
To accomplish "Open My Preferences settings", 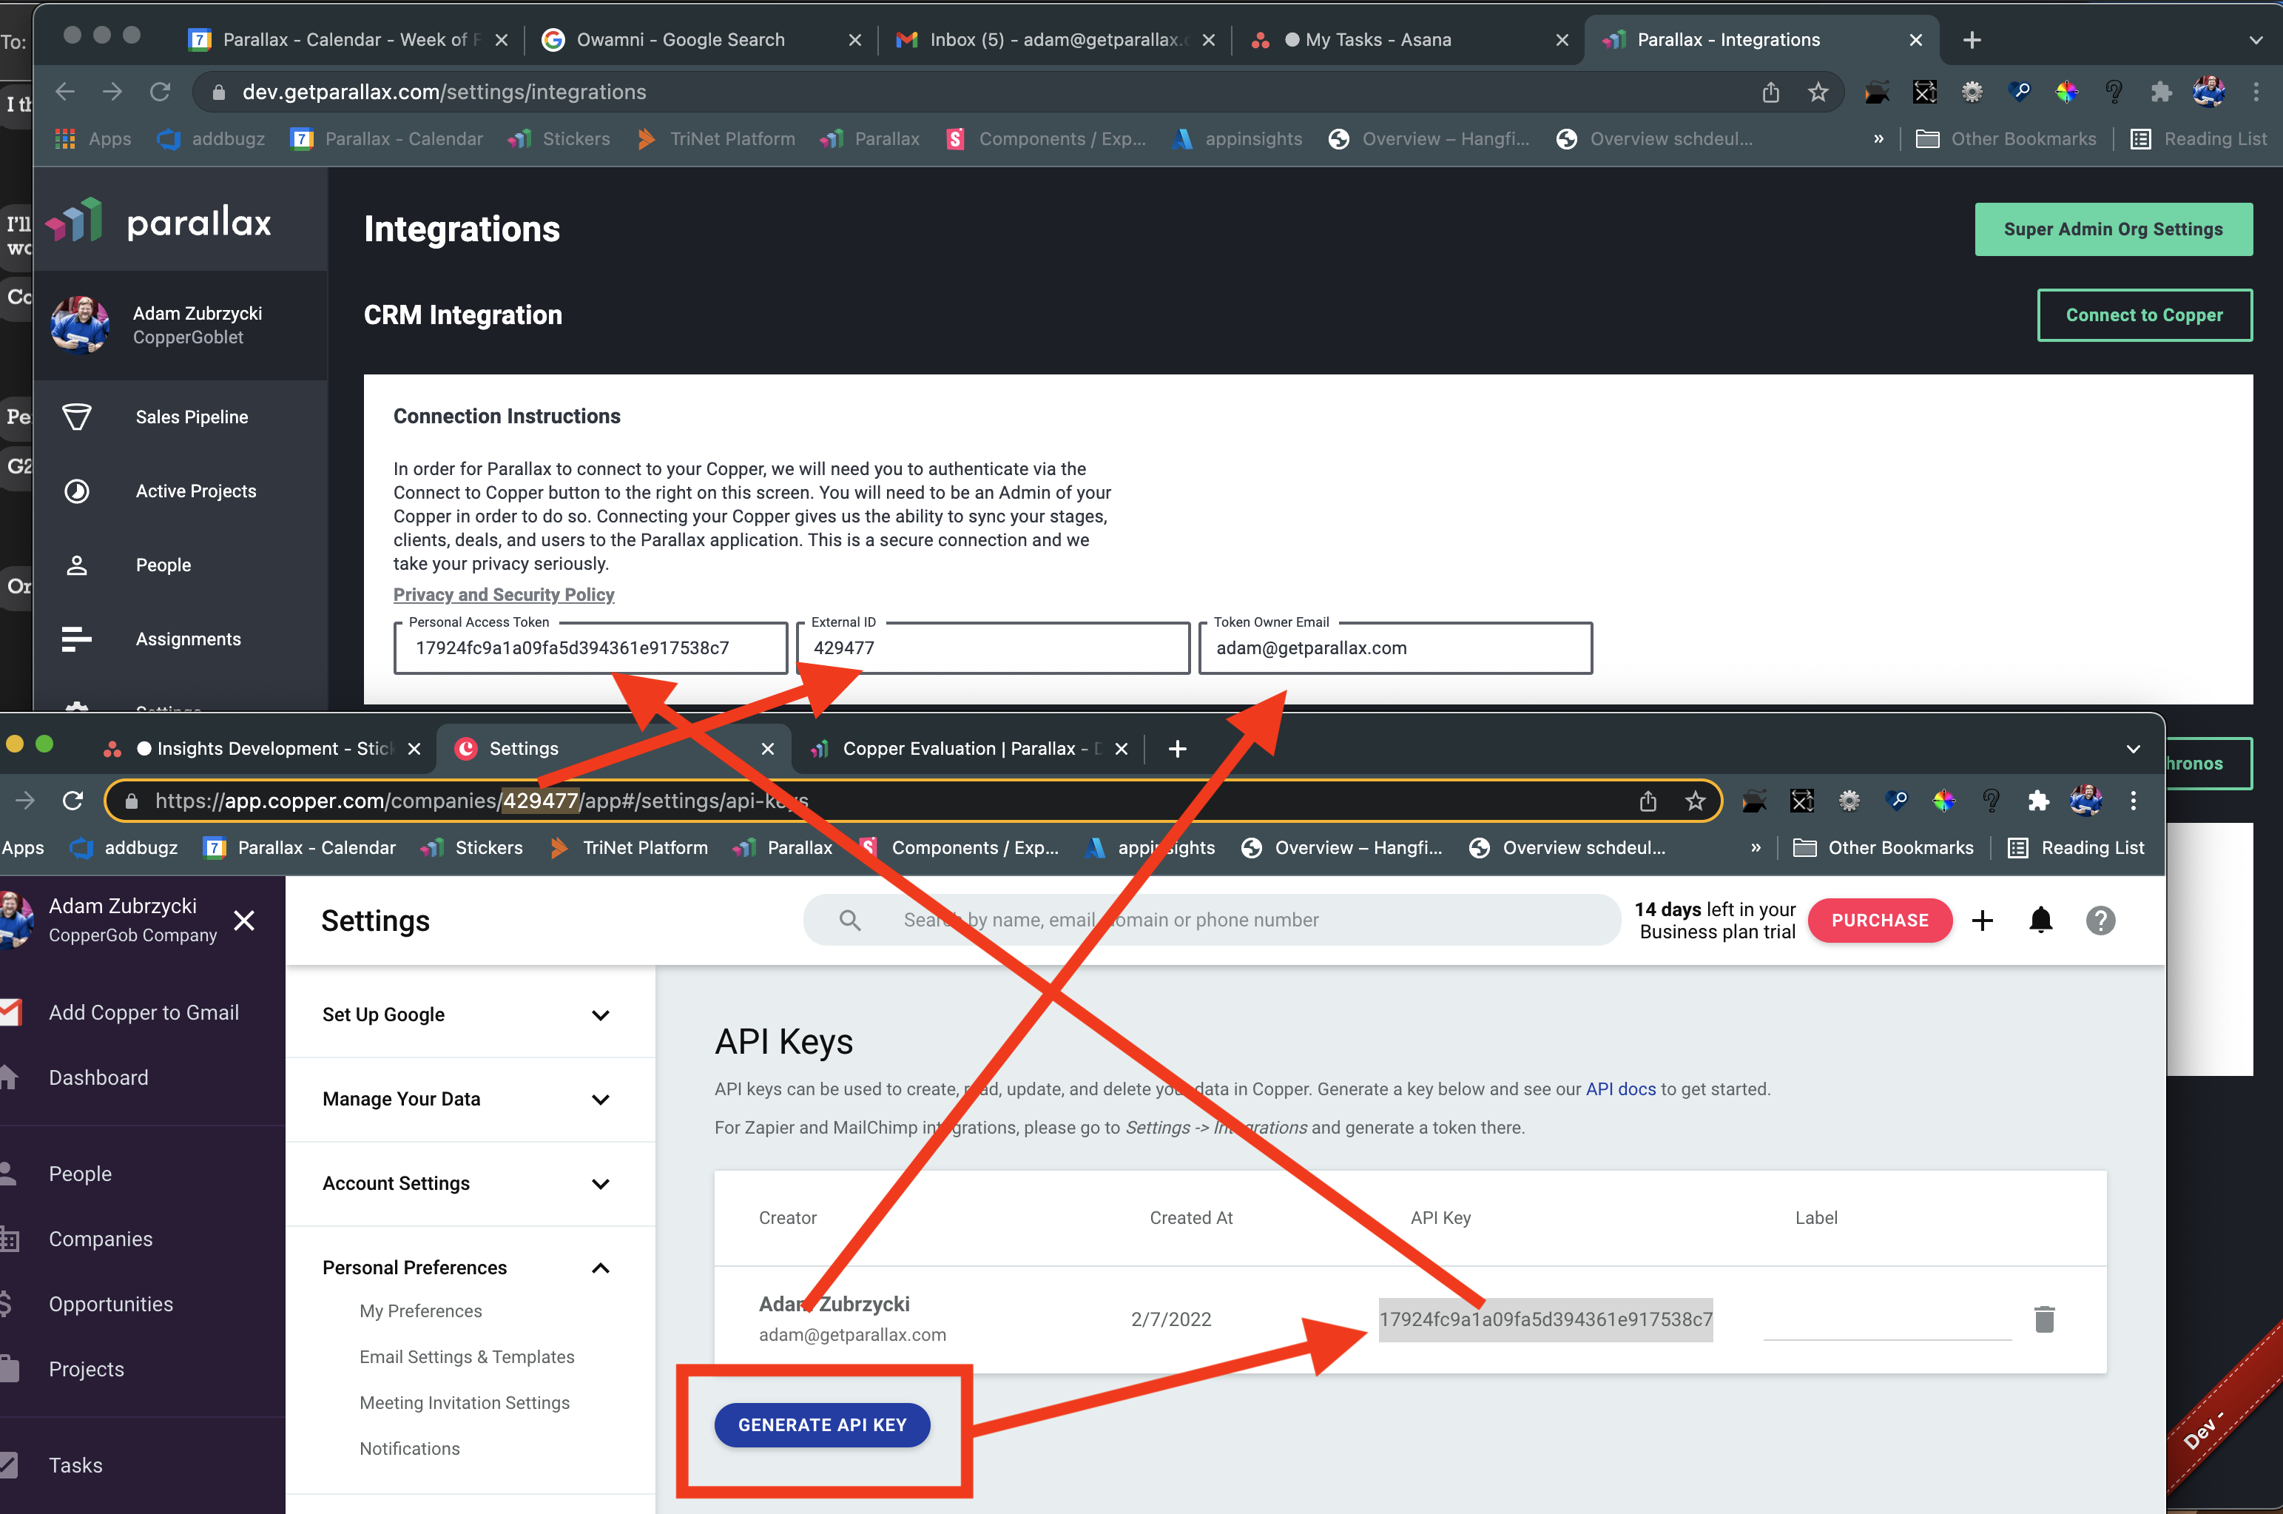I will [421, 1311].
